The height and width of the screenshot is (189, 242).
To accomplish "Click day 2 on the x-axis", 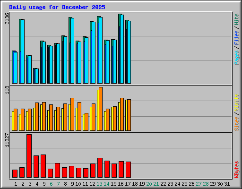I will [23, 184].
